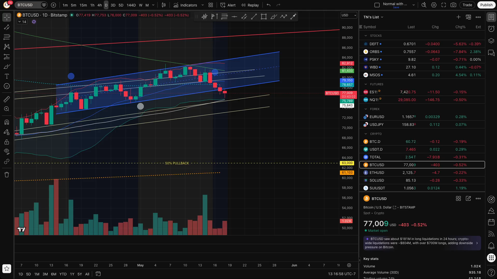The image size is (497, 279).
Task: Click the Publish button
Action: [486, 5]
